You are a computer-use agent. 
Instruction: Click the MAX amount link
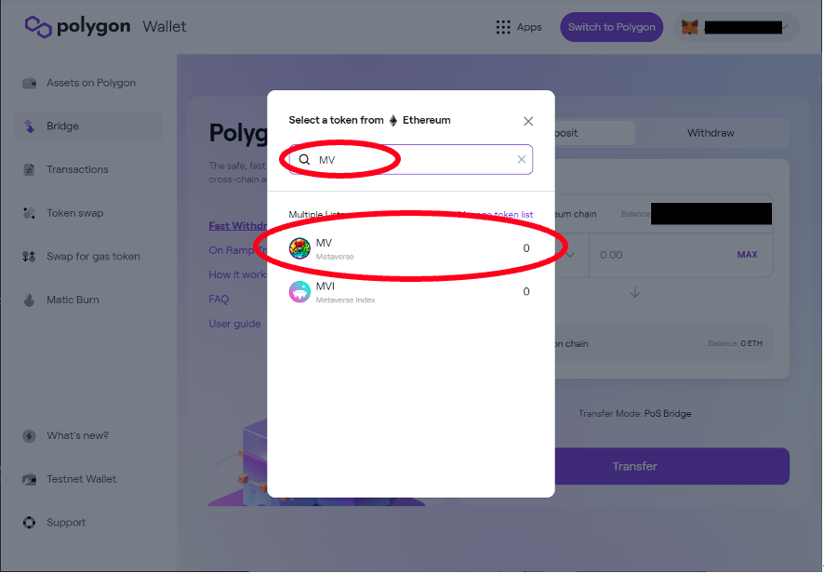[x=747, y=255]
